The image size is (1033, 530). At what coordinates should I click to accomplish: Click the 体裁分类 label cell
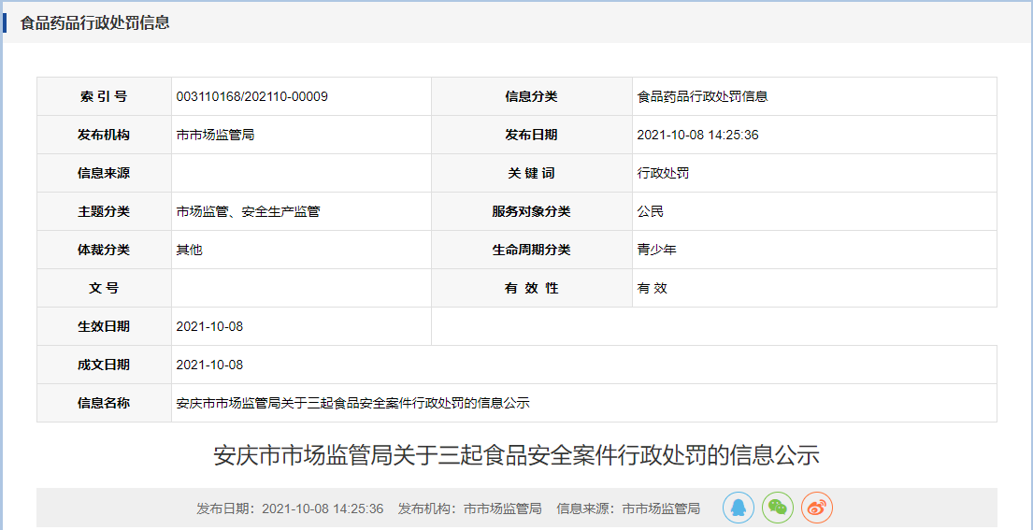point(104,250)
